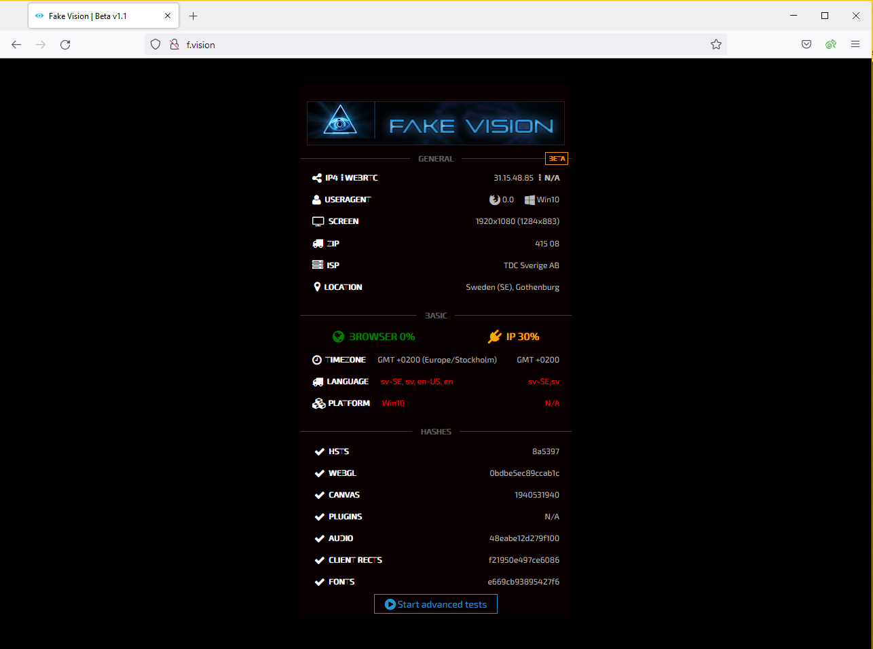Click the WebGL checkmark icon
Screen dimensions: 873x649
(x=319, y=473)
